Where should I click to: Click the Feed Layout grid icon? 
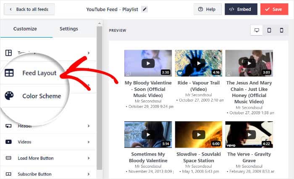[9, 73]
